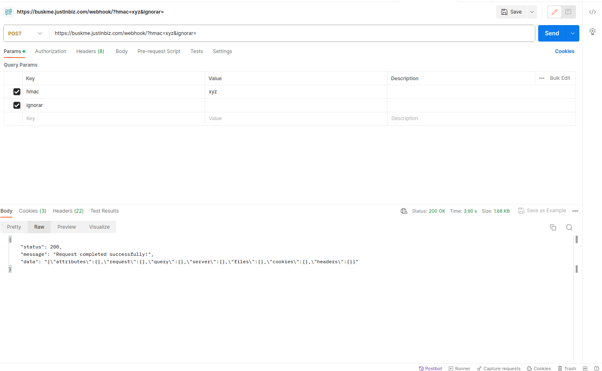Open the response Cookies (3) tab
The height and width of the screenshot is (371, 602).
[x=33, y=211]
